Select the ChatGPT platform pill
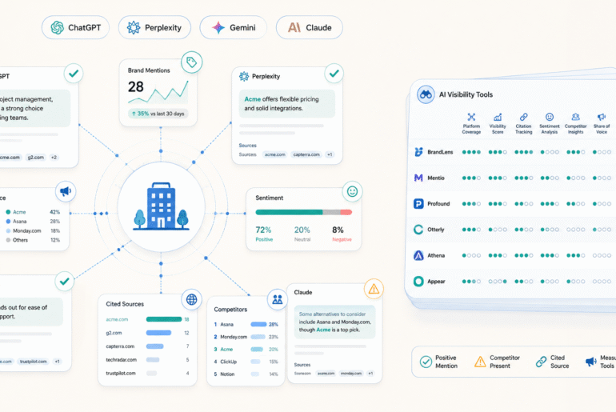616x412 pixels. click(x=75, y=27)
